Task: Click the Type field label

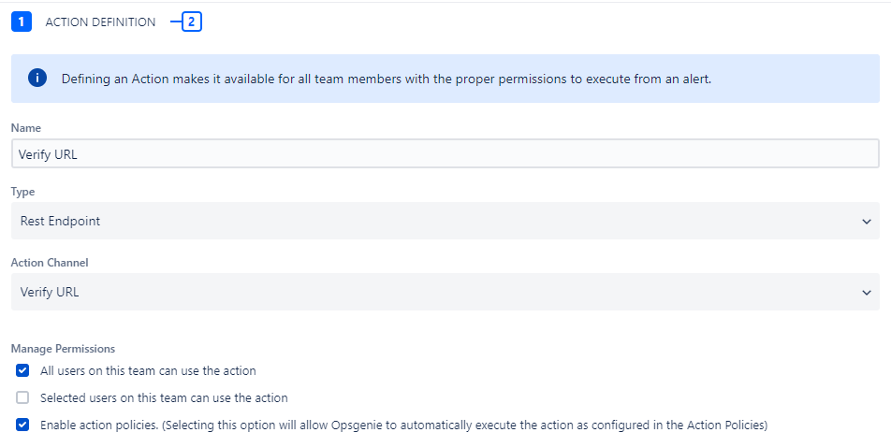Action: [22, 192]
